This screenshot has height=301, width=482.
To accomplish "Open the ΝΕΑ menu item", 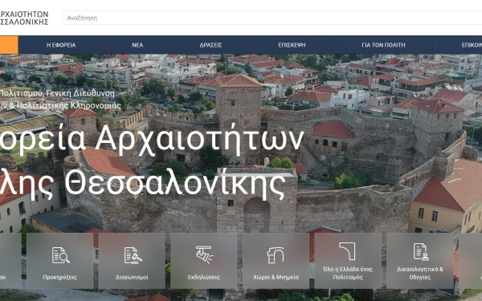I will click(x=137, y=45).
